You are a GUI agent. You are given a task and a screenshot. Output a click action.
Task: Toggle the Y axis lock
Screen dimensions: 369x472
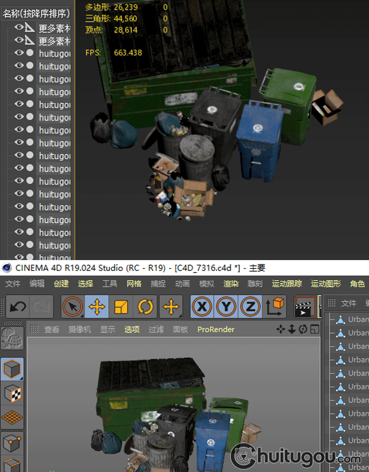pyautogui.click(x=226, y=307)
